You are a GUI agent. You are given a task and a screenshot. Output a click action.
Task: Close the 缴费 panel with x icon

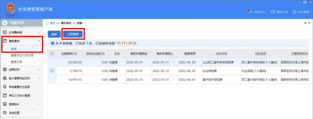point(310,23)
